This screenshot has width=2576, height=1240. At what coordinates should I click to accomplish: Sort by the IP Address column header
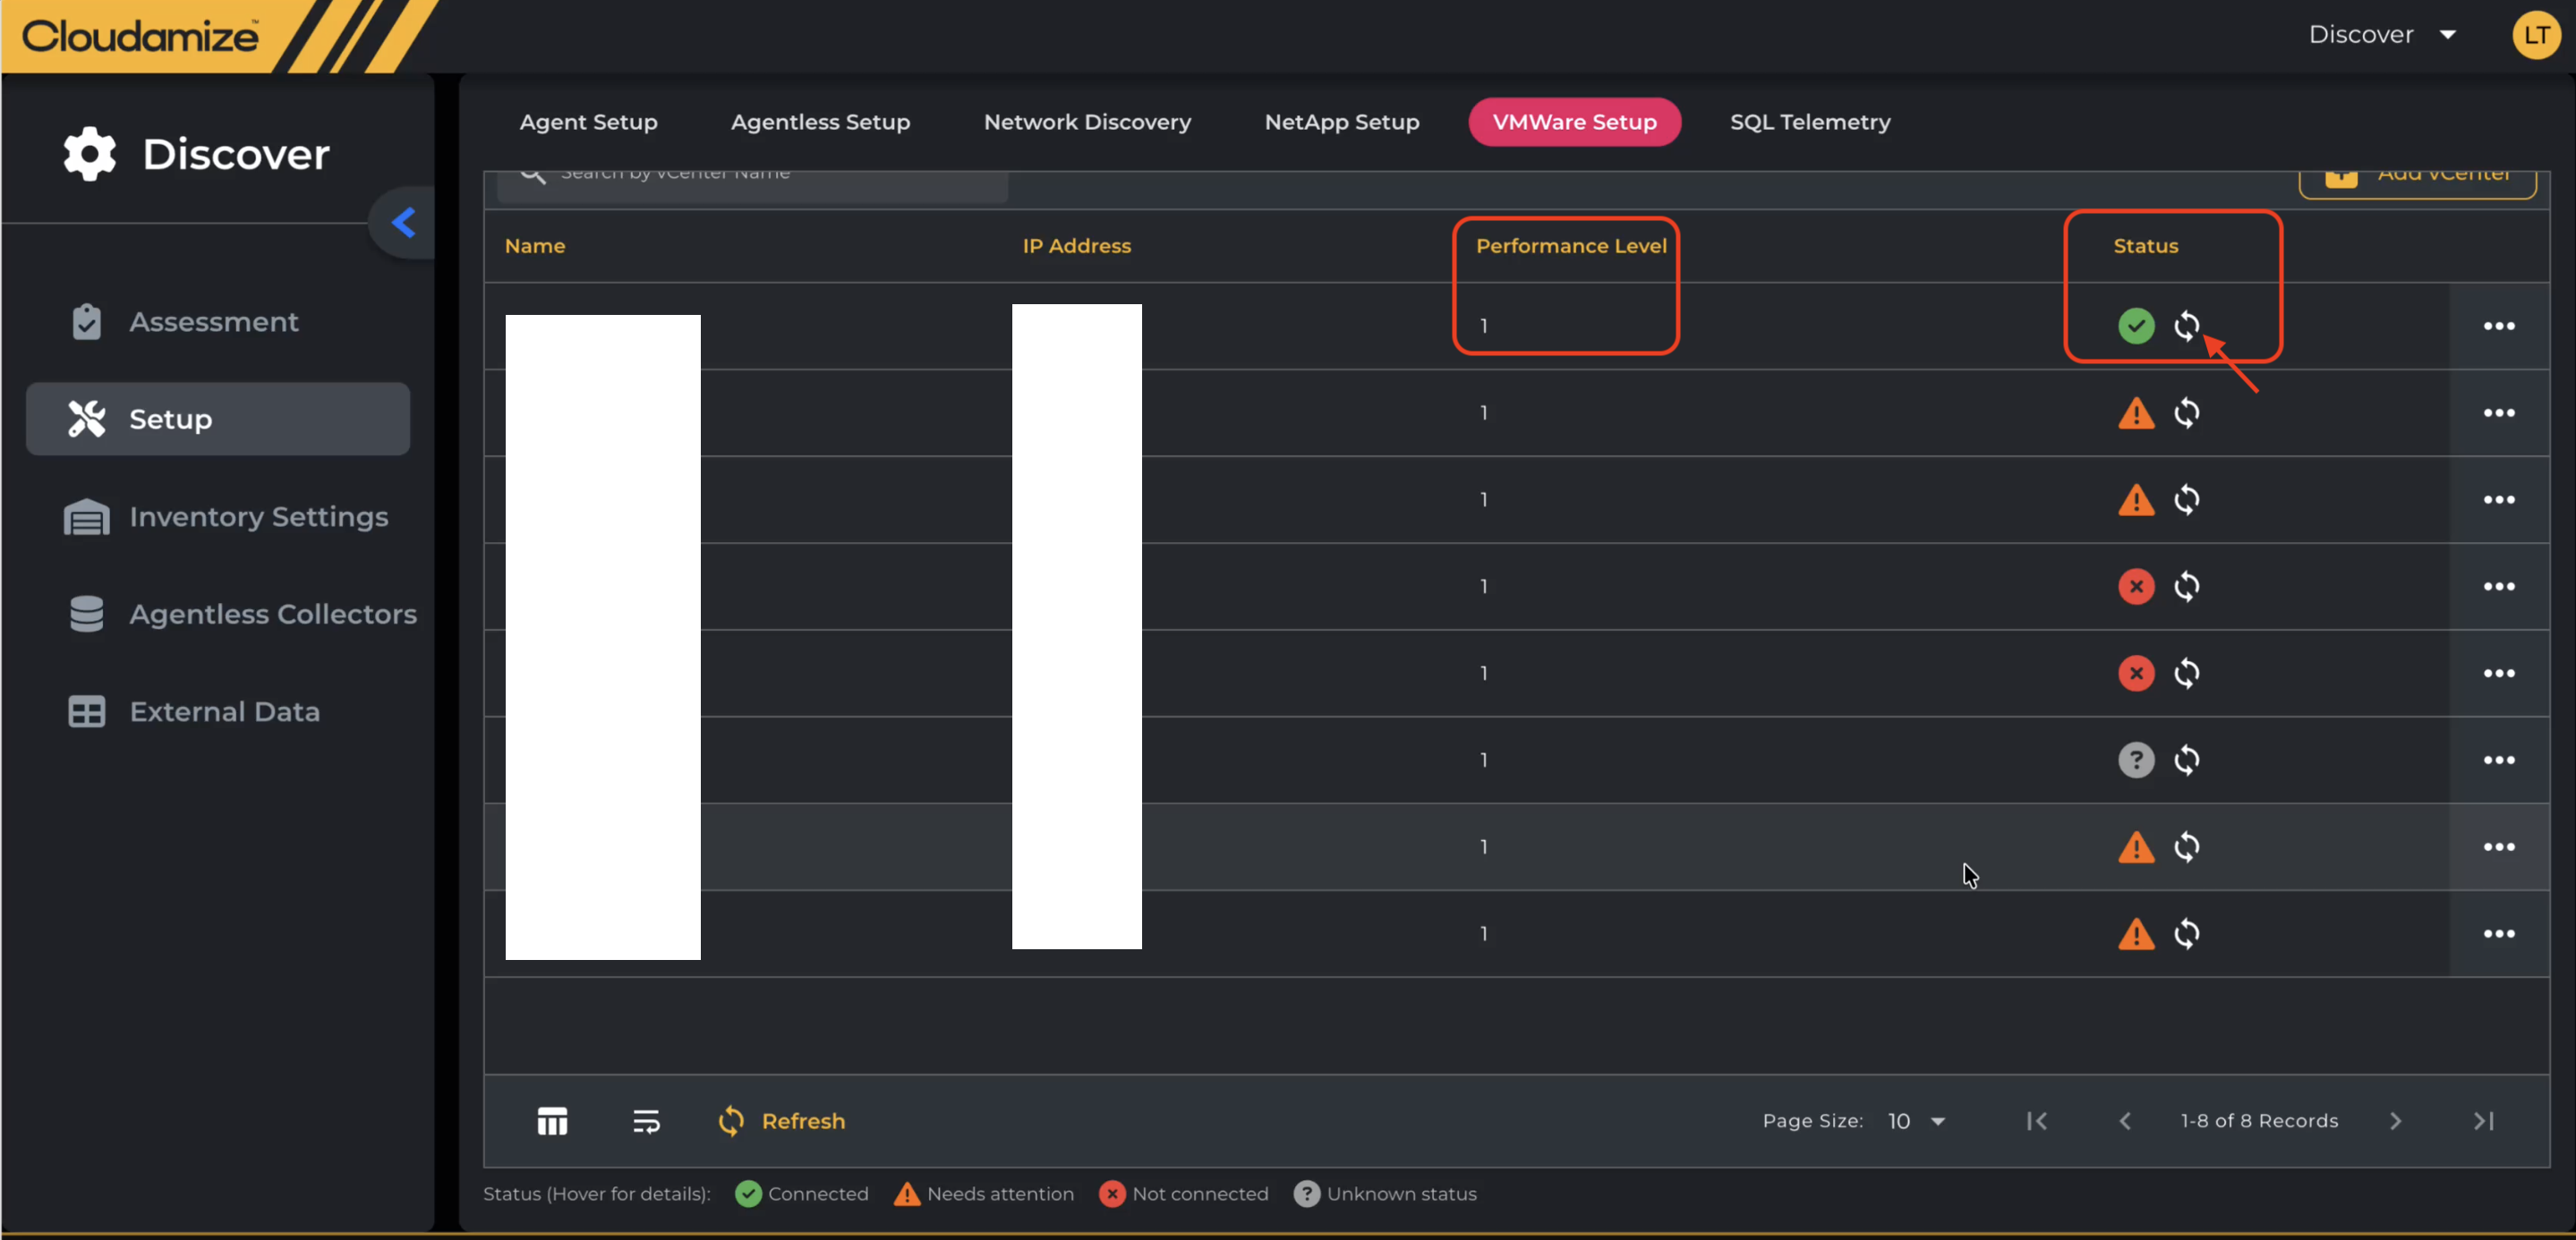pyautogui.click(x=1076, y=246)
